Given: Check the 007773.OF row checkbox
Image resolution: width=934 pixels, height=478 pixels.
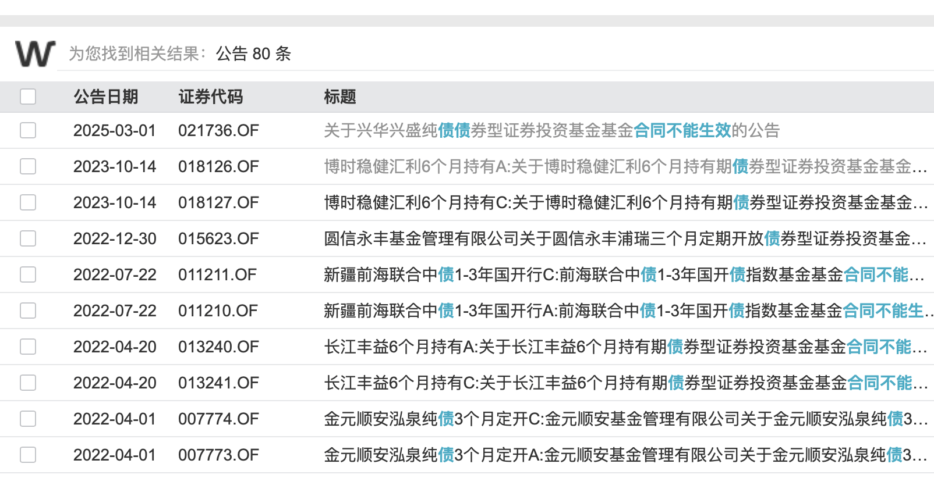Looking at the screenshot, I should 28,455.
